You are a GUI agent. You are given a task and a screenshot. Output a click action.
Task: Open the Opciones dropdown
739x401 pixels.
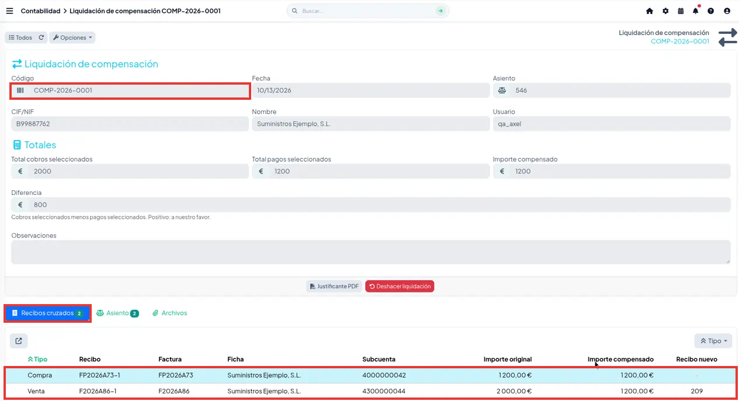coord(72,37)
